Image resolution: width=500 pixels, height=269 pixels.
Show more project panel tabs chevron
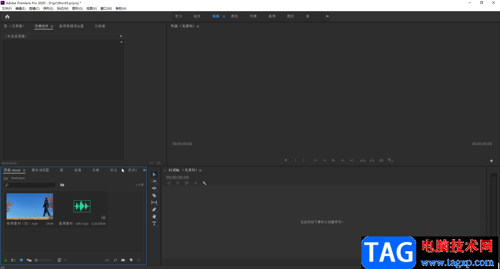coord(145,170)
